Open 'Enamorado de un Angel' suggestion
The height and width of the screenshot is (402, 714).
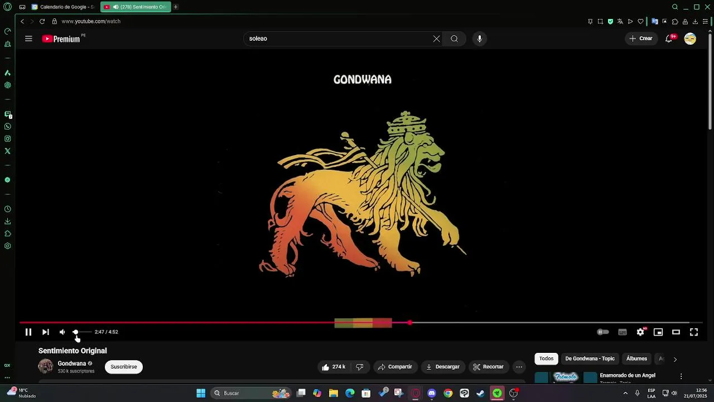628,375
